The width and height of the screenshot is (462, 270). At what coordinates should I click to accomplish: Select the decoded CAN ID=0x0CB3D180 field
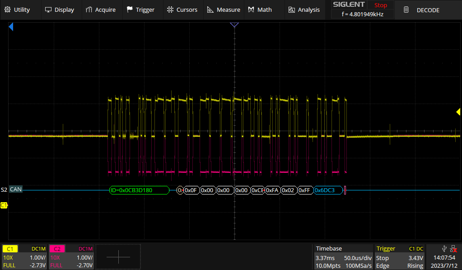coord(138,190)
